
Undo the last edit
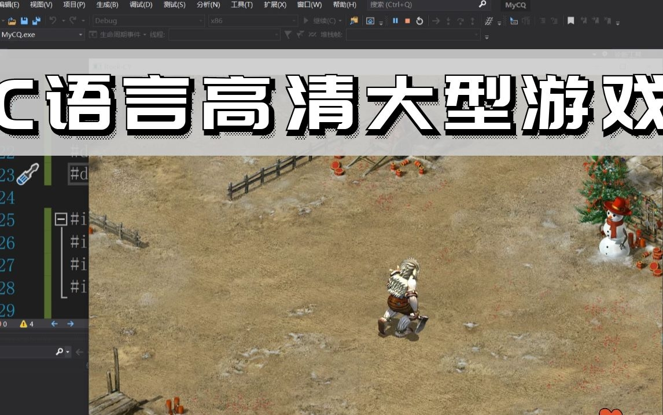(x=53, y=20)
